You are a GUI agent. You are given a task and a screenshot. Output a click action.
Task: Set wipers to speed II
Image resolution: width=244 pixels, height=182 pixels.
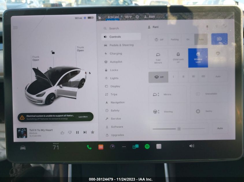click(x=183, y=76)
